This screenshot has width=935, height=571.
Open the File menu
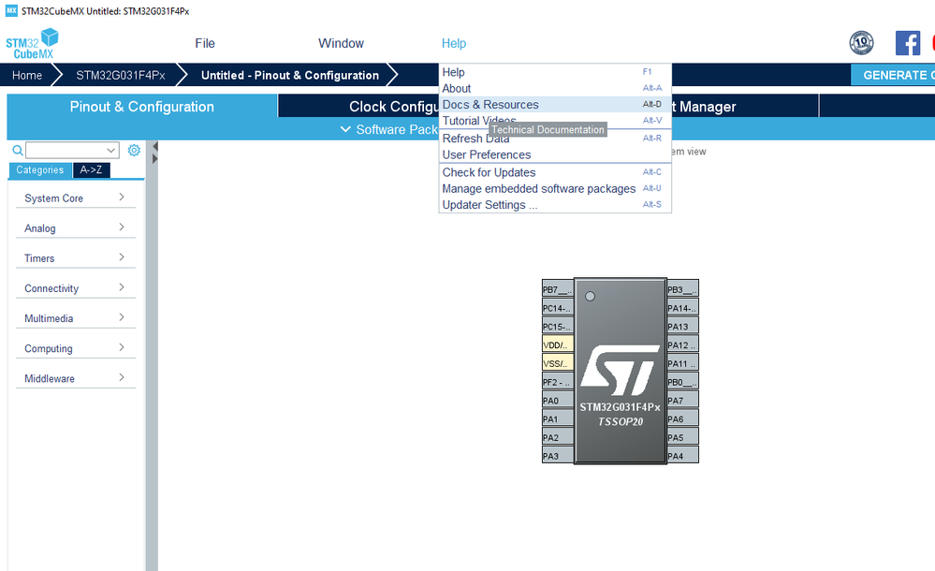(205, 43)
